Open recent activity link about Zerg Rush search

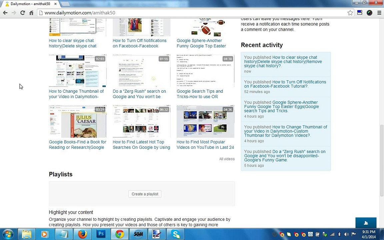(285, 156)
